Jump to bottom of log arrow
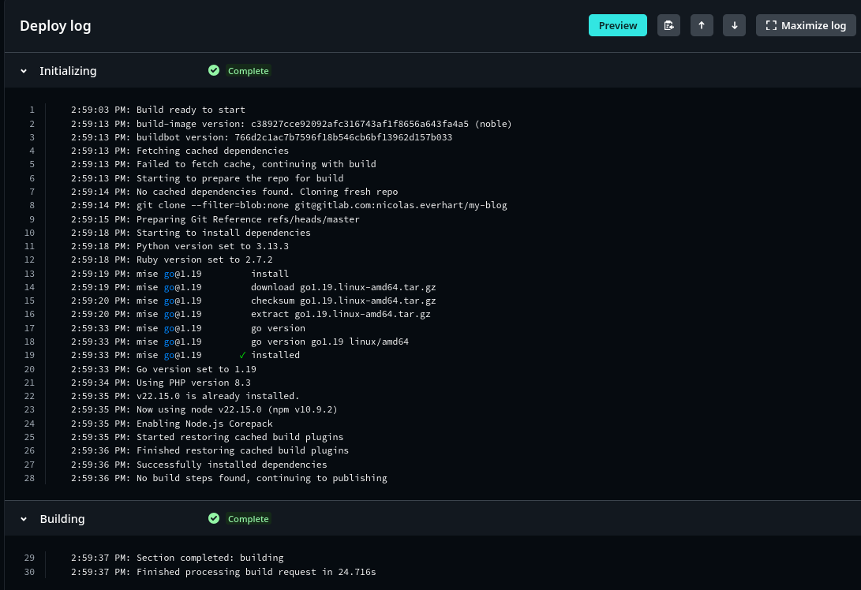The width and height of the screenshot is (861, 590). point(734,25)
